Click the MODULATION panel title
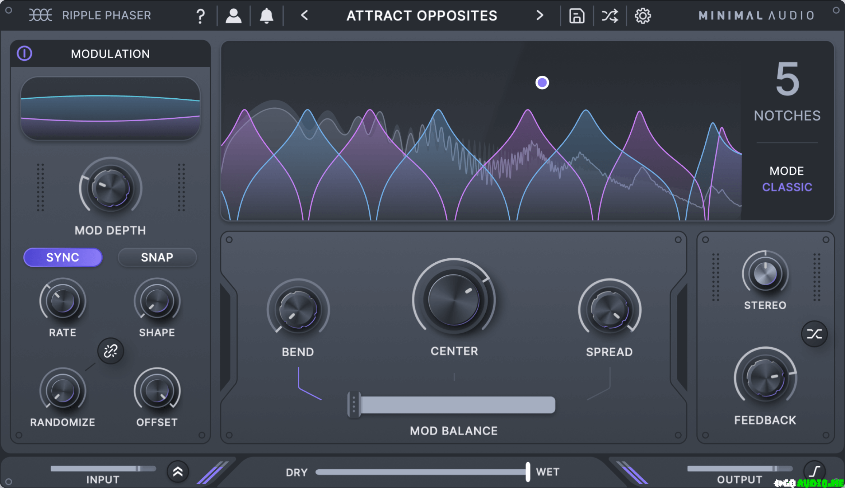The height and width of the screenshot is (488, 845). click(x=110, y=54)
